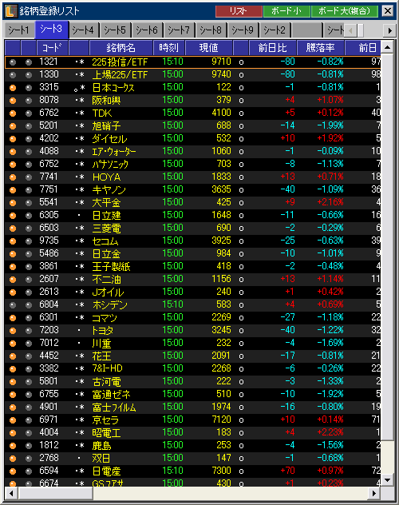Show previous sheet tabs with the left arrow
The width and height of the screenshot is (399, 505).
(x=350, y=31)
